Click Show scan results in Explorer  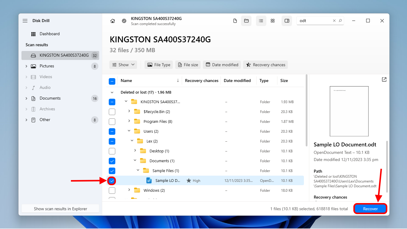pos(60,209)
